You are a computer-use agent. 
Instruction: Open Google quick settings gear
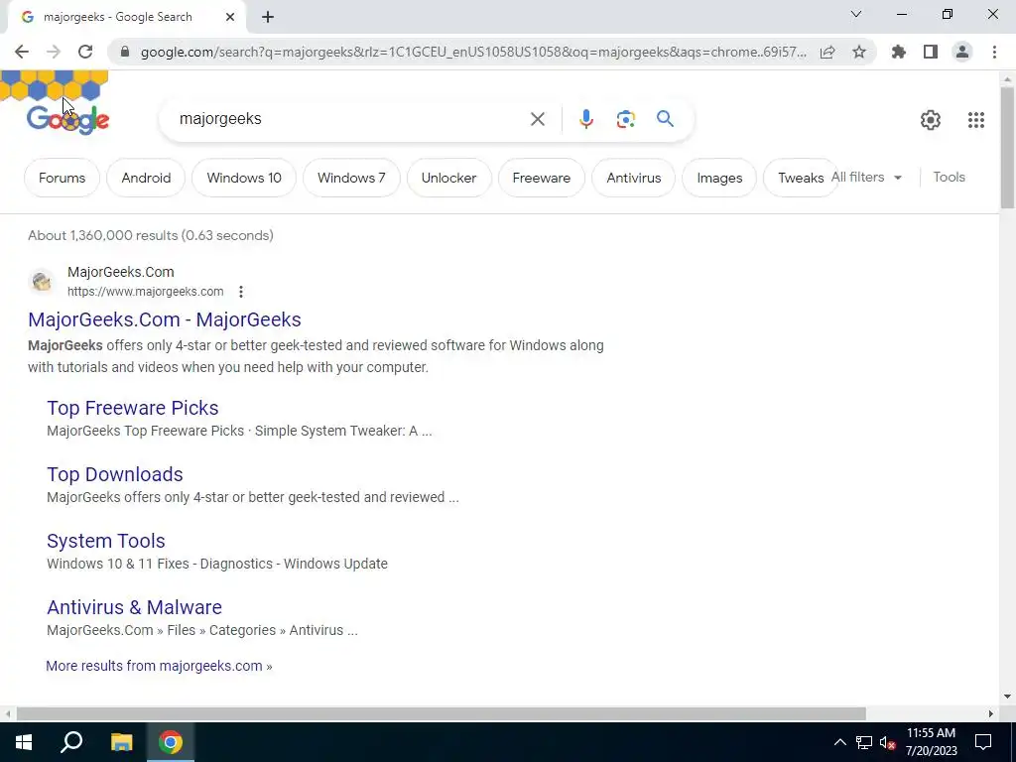931,120
